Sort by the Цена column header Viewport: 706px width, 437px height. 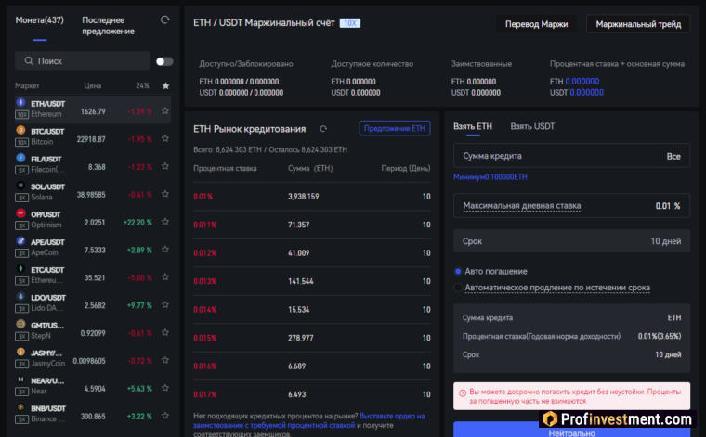(92, 86)
